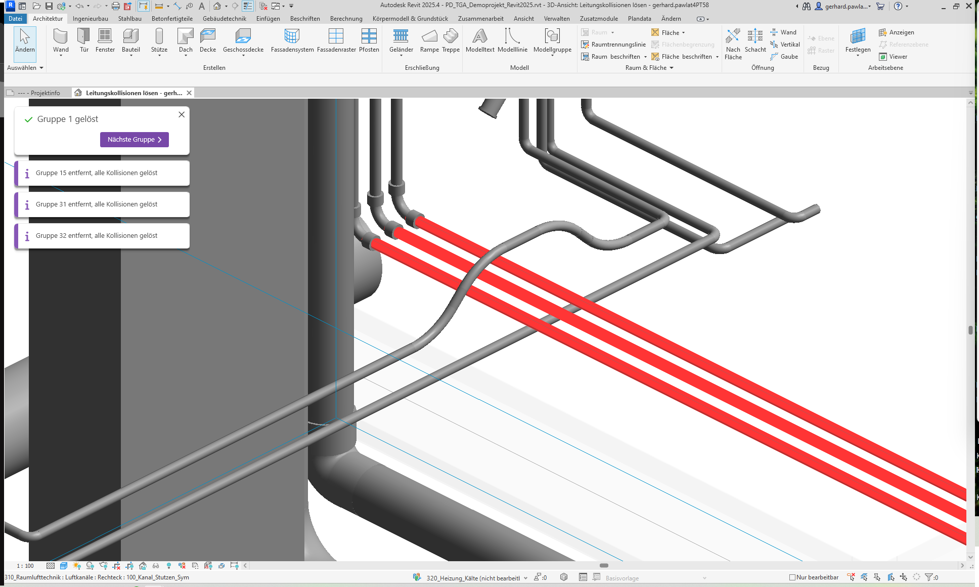Switch to the Projektinfo view tab
The image size is (979, 587).
[39, 93]
